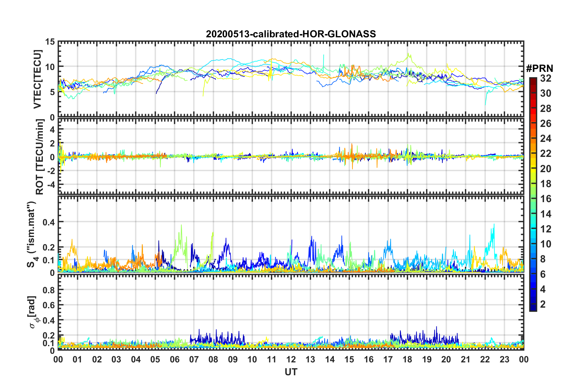Click x-axis tick label 13

[310, 359]
